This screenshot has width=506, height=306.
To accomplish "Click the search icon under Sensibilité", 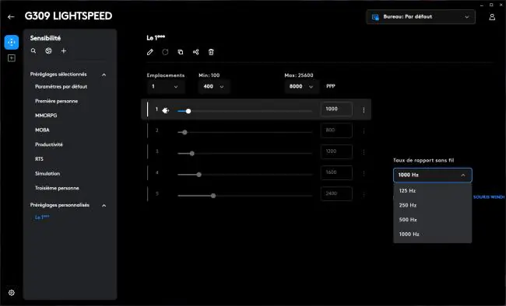I will tap(33, 51).
